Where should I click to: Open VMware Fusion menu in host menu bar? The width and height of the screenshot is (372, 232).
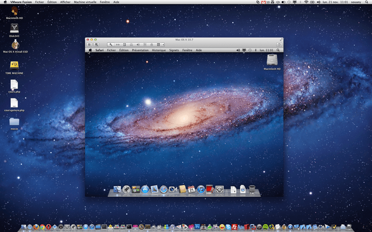tap(21, 2)
